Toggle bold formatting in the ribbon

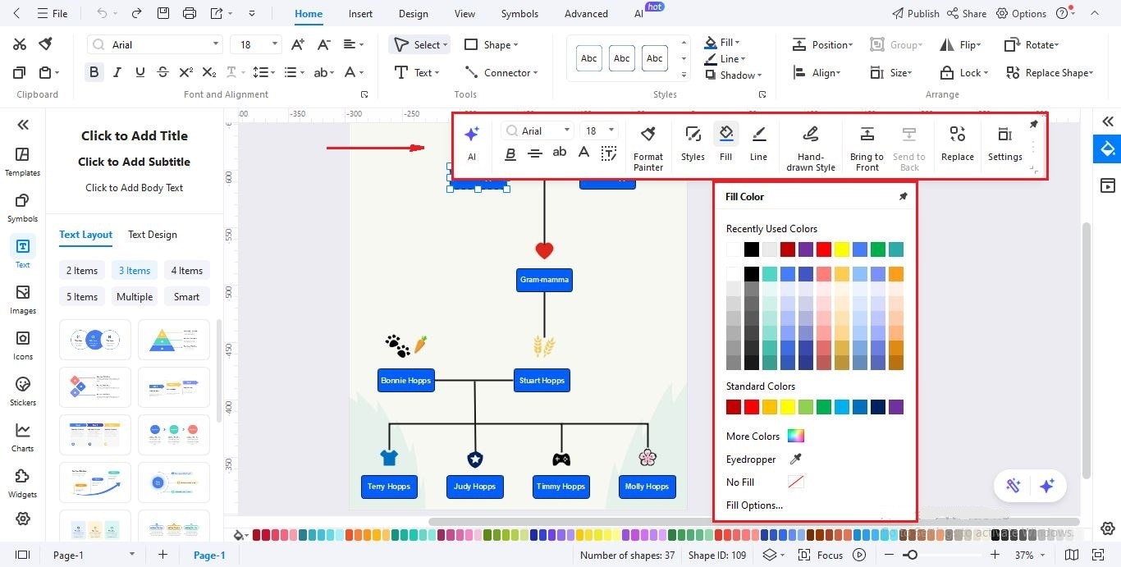tap(94, 71)
